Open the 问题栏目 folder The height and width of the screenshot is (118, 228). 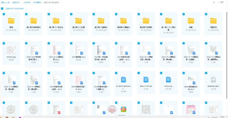tap(213, 21)
